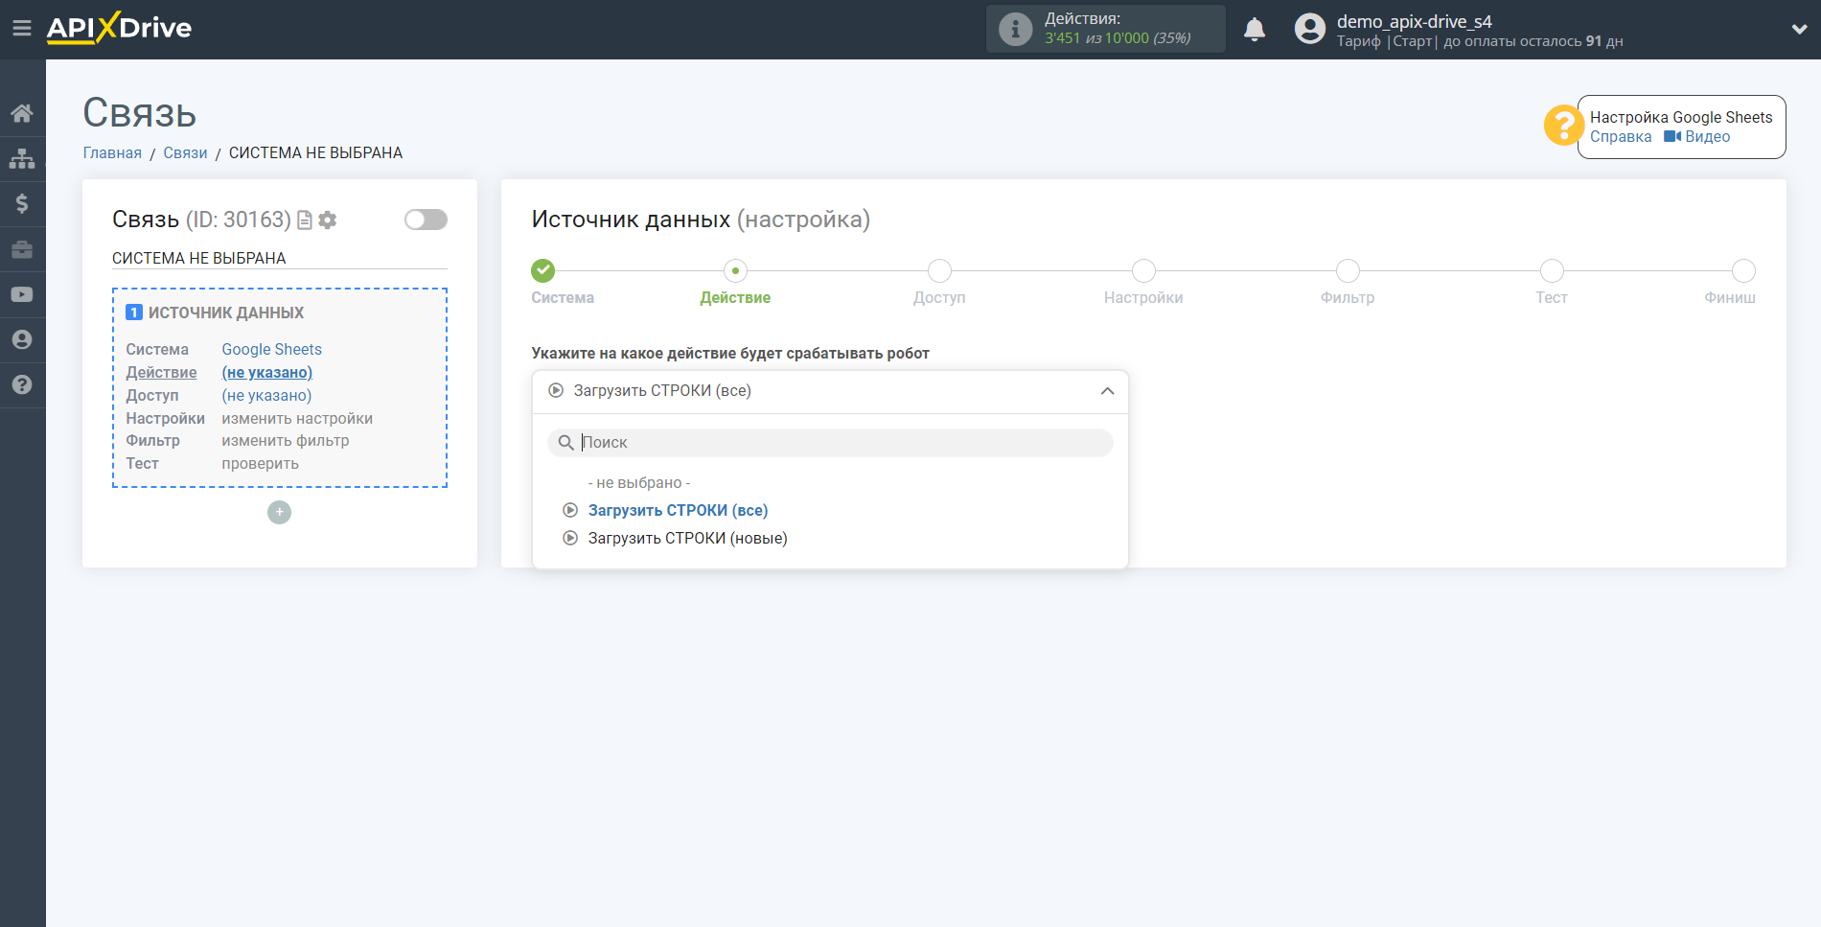Click the connection name СИСТЕМА НЕ ВЫБРАНА field

click(280, 258)
